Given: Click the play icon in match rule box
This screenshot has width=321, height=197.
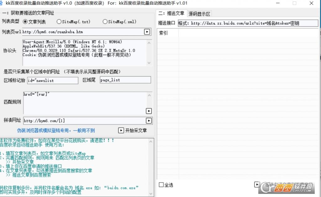Looking at the screenshot, I should [149, 111].
